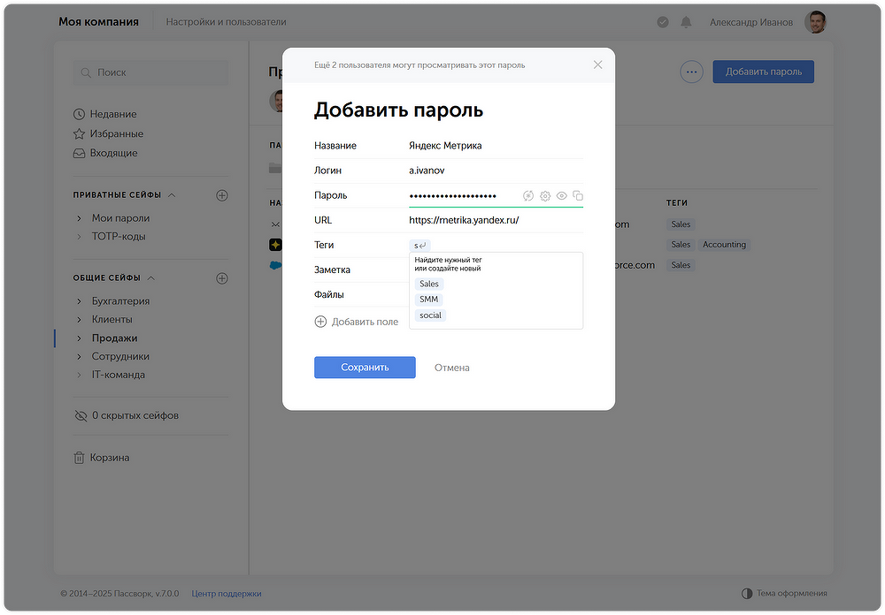The image size is (885, 615).
Task: Open the Центр поддержки link
Action: (227, 594)
